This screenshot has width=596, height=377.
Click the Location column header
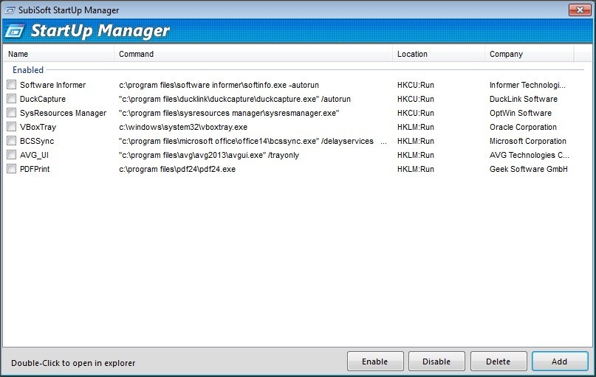tap(438, 54)
